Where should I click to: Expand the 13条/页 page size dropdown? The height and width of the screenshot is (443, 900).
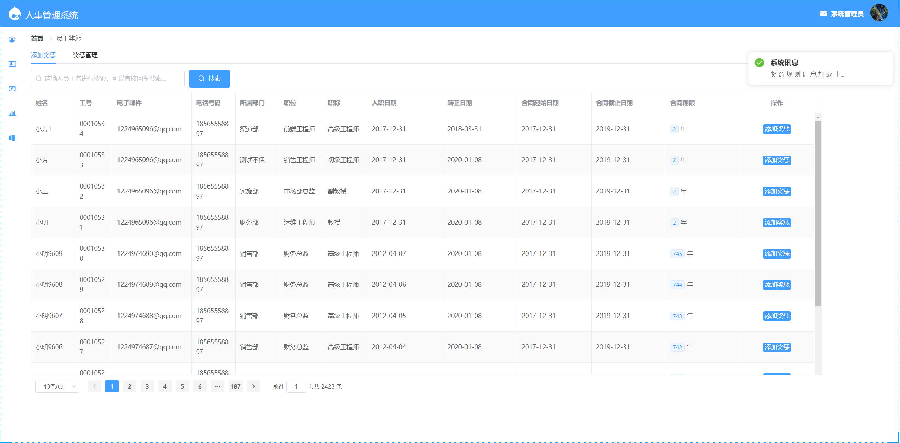pos(57,386)
